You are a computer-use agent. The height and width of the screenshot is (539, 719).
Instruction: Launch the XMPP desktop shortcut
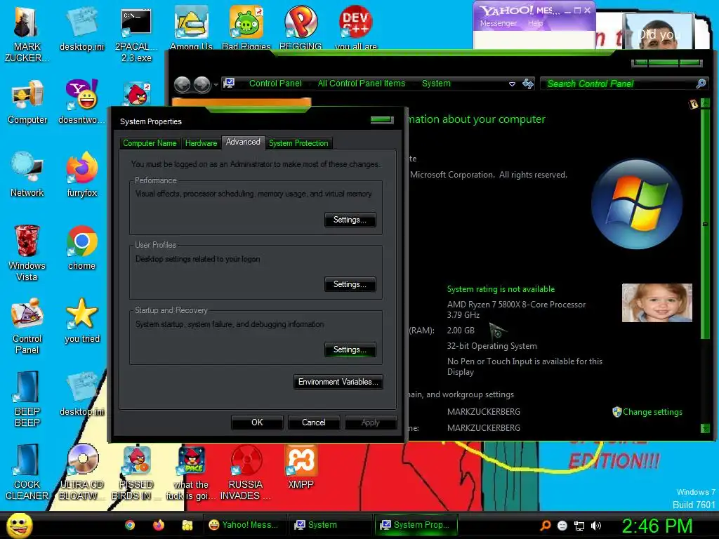[x=301, y=467]
